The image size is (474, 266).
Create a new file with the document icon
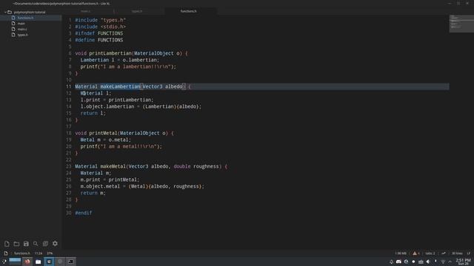pyautogui.click(x=7, y=243)
